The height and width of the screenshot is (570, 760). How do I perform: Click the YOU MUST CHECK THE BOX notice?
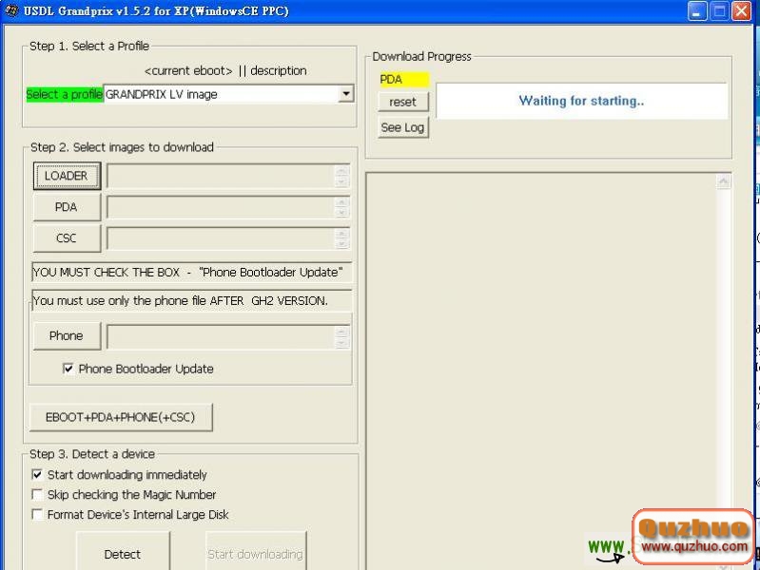click(190, 272)
